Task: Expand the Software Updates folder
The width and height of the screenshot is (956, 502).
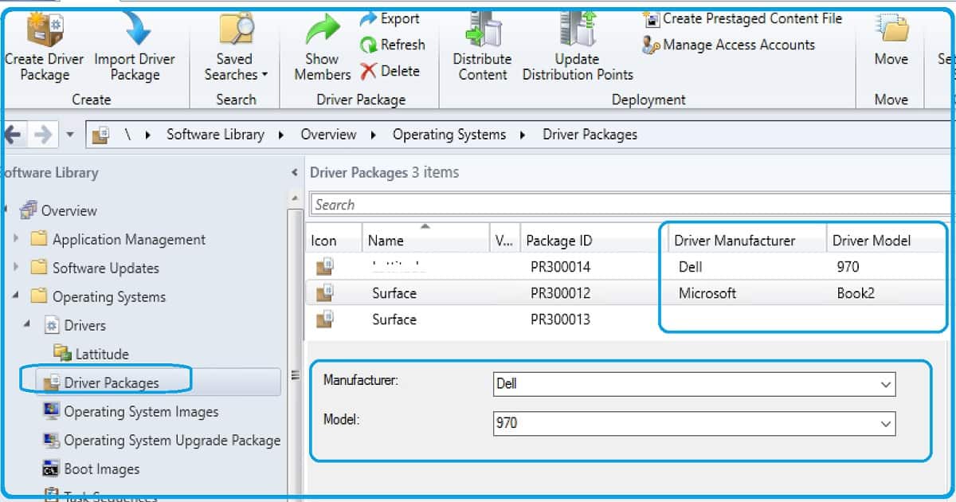Action: pyautogui.click(x=17, y=267)
